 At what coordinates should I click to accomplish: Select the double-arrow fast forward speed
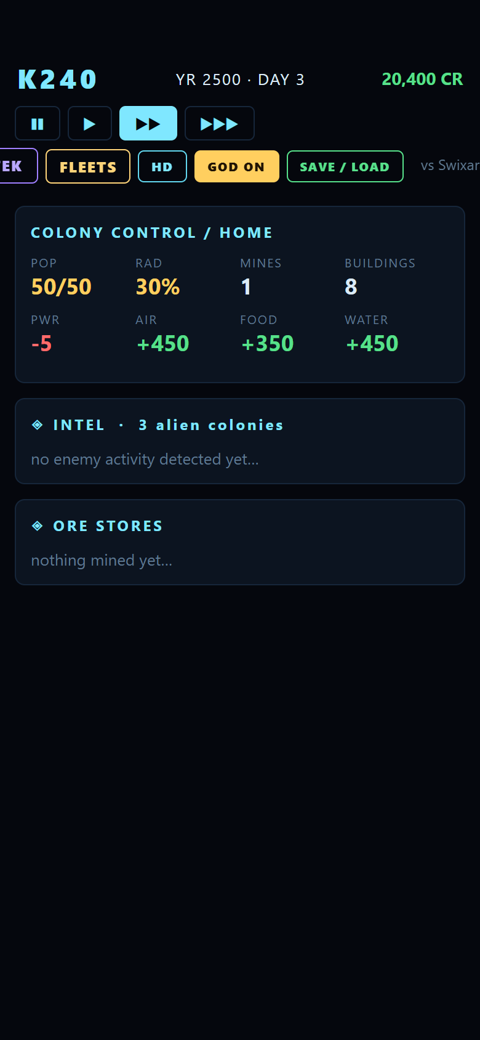(x=148, y=123)
